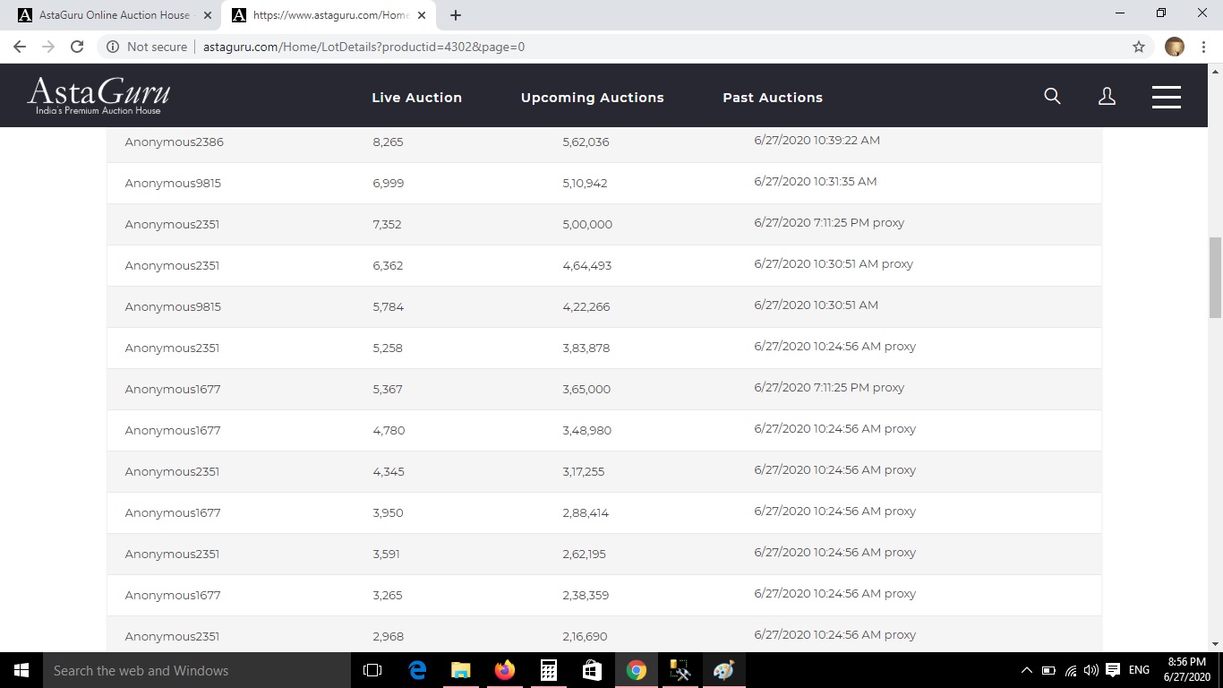
Task: Open a new browser tab
Action: point(456,15)
